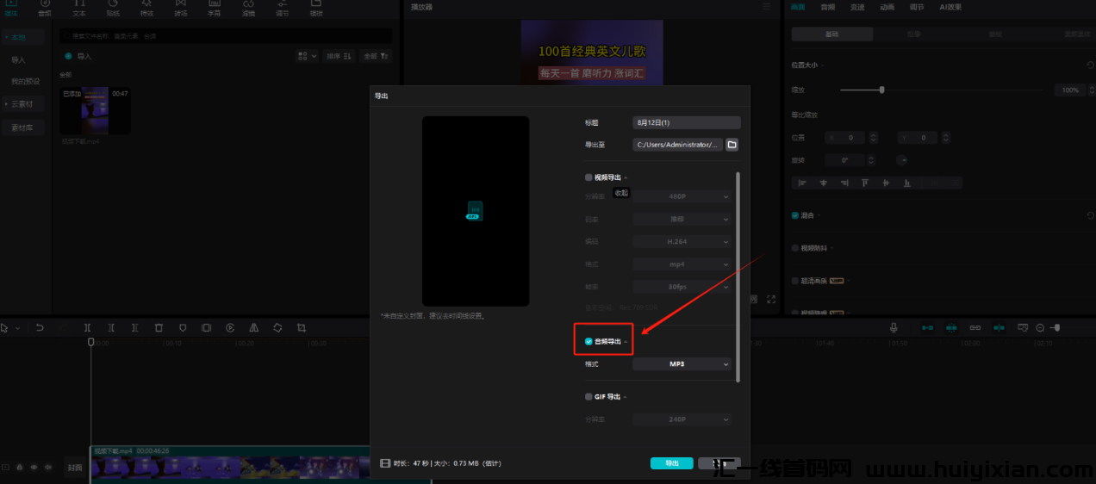Switch to the 调节 properties tab
The image size is (1096, 484).
click(x=916, y=7)
